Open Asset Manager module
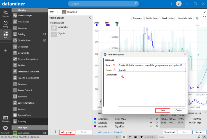The height and width of the screenshot is (139, 207). [x=30, y=15]
